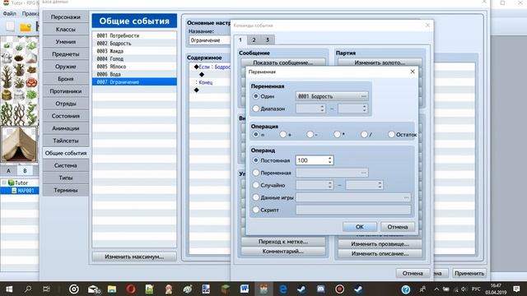Screen dimensions: 527x296
Task: Click Переход к метке... button
Action: tap(283, 242)
